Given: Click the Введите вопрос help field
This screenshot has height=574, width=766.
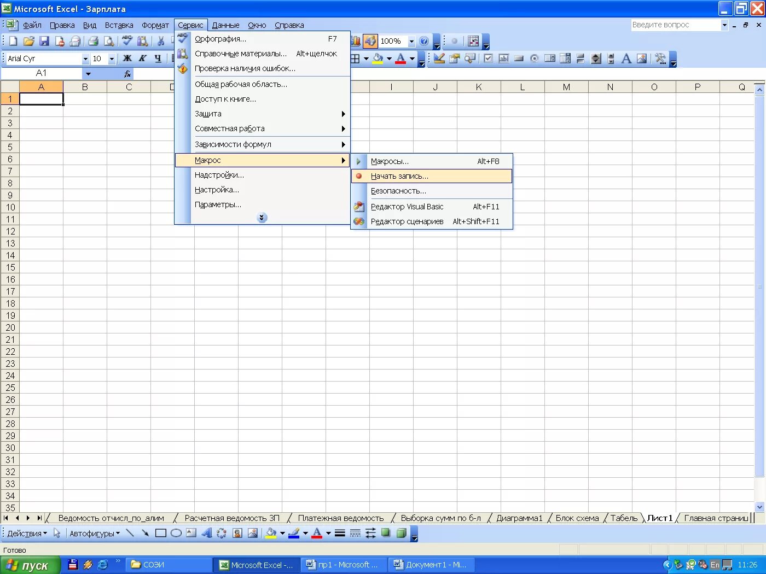Looking at the screenshot, I should click(x=675, y=25).
